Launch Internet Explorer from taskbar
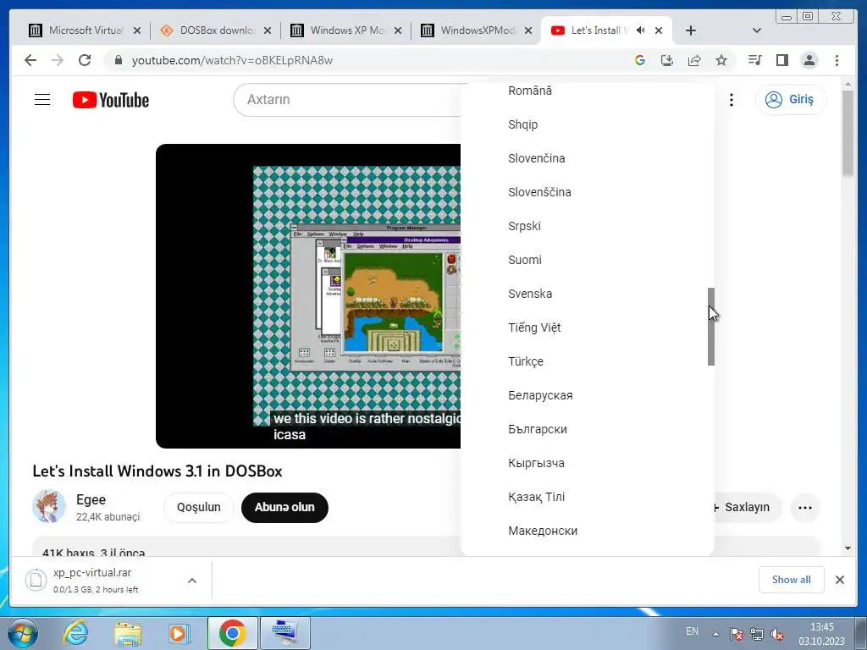 tap(75, 633)
